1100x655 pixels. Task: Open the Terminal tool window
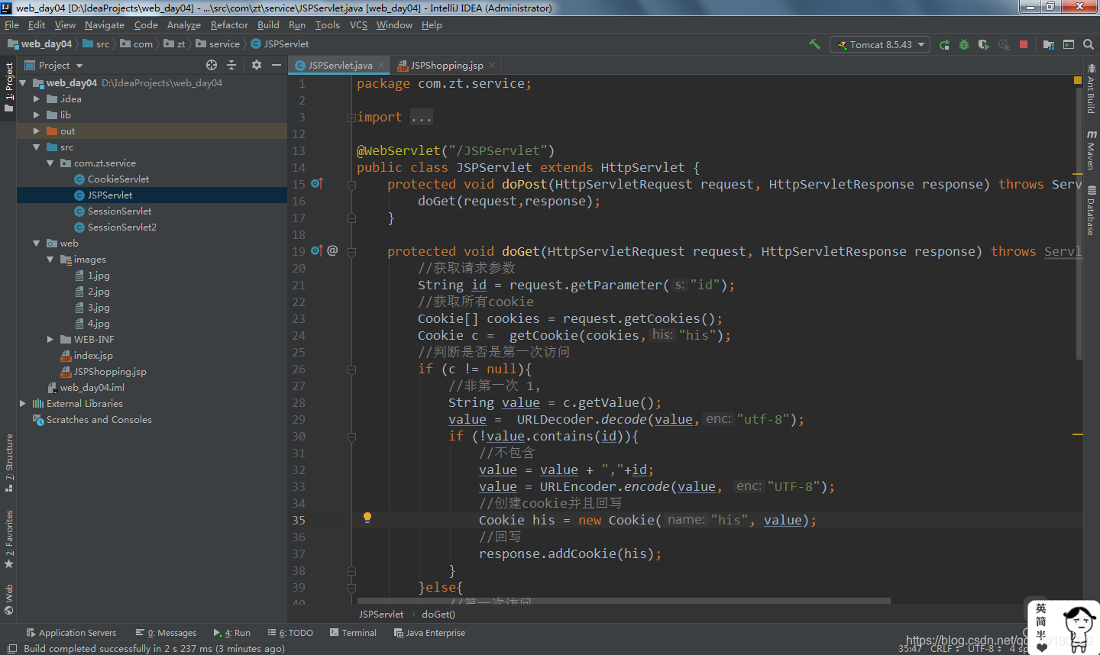coord(353,633)
